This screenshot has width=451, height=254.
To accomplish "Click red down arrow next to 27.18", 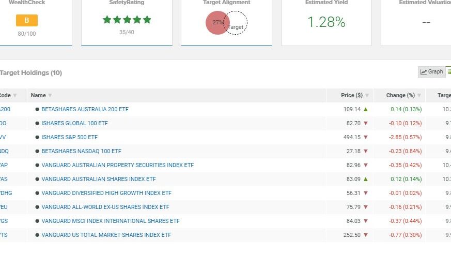I will [x=366, y=151].
